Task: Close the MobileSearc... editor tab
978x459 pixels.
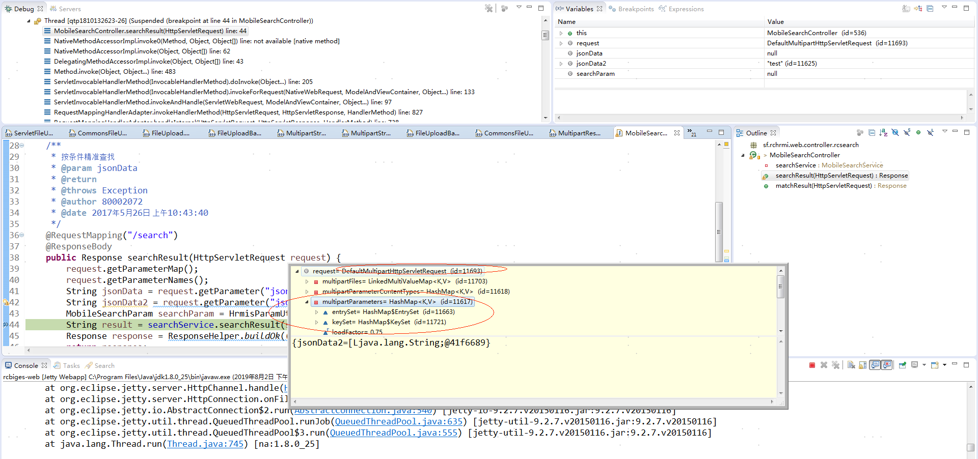Action: 677,133
